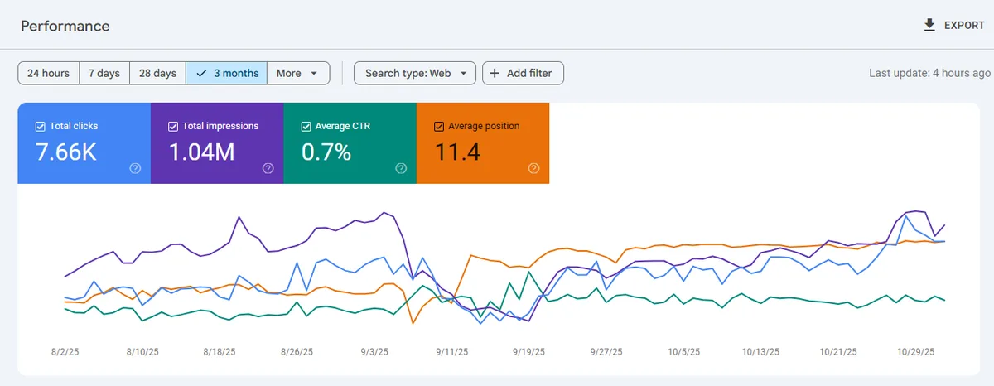The image size is (994, 386).
Task: Click the 8/18/25 axis date label
Action: click(220, 352)
